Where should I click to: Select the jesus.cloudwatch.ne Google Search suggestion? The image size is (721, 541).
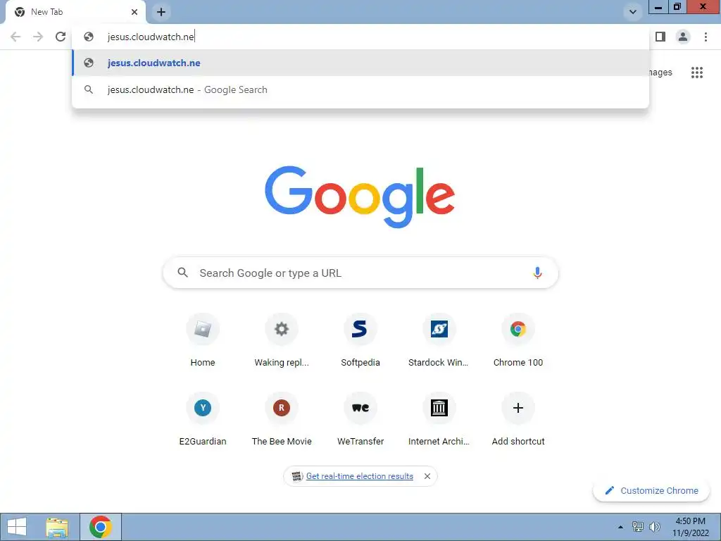[x=360, y=89]
